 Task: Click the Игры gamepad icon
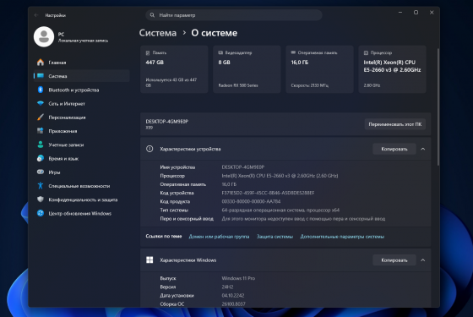coord(41,172)
